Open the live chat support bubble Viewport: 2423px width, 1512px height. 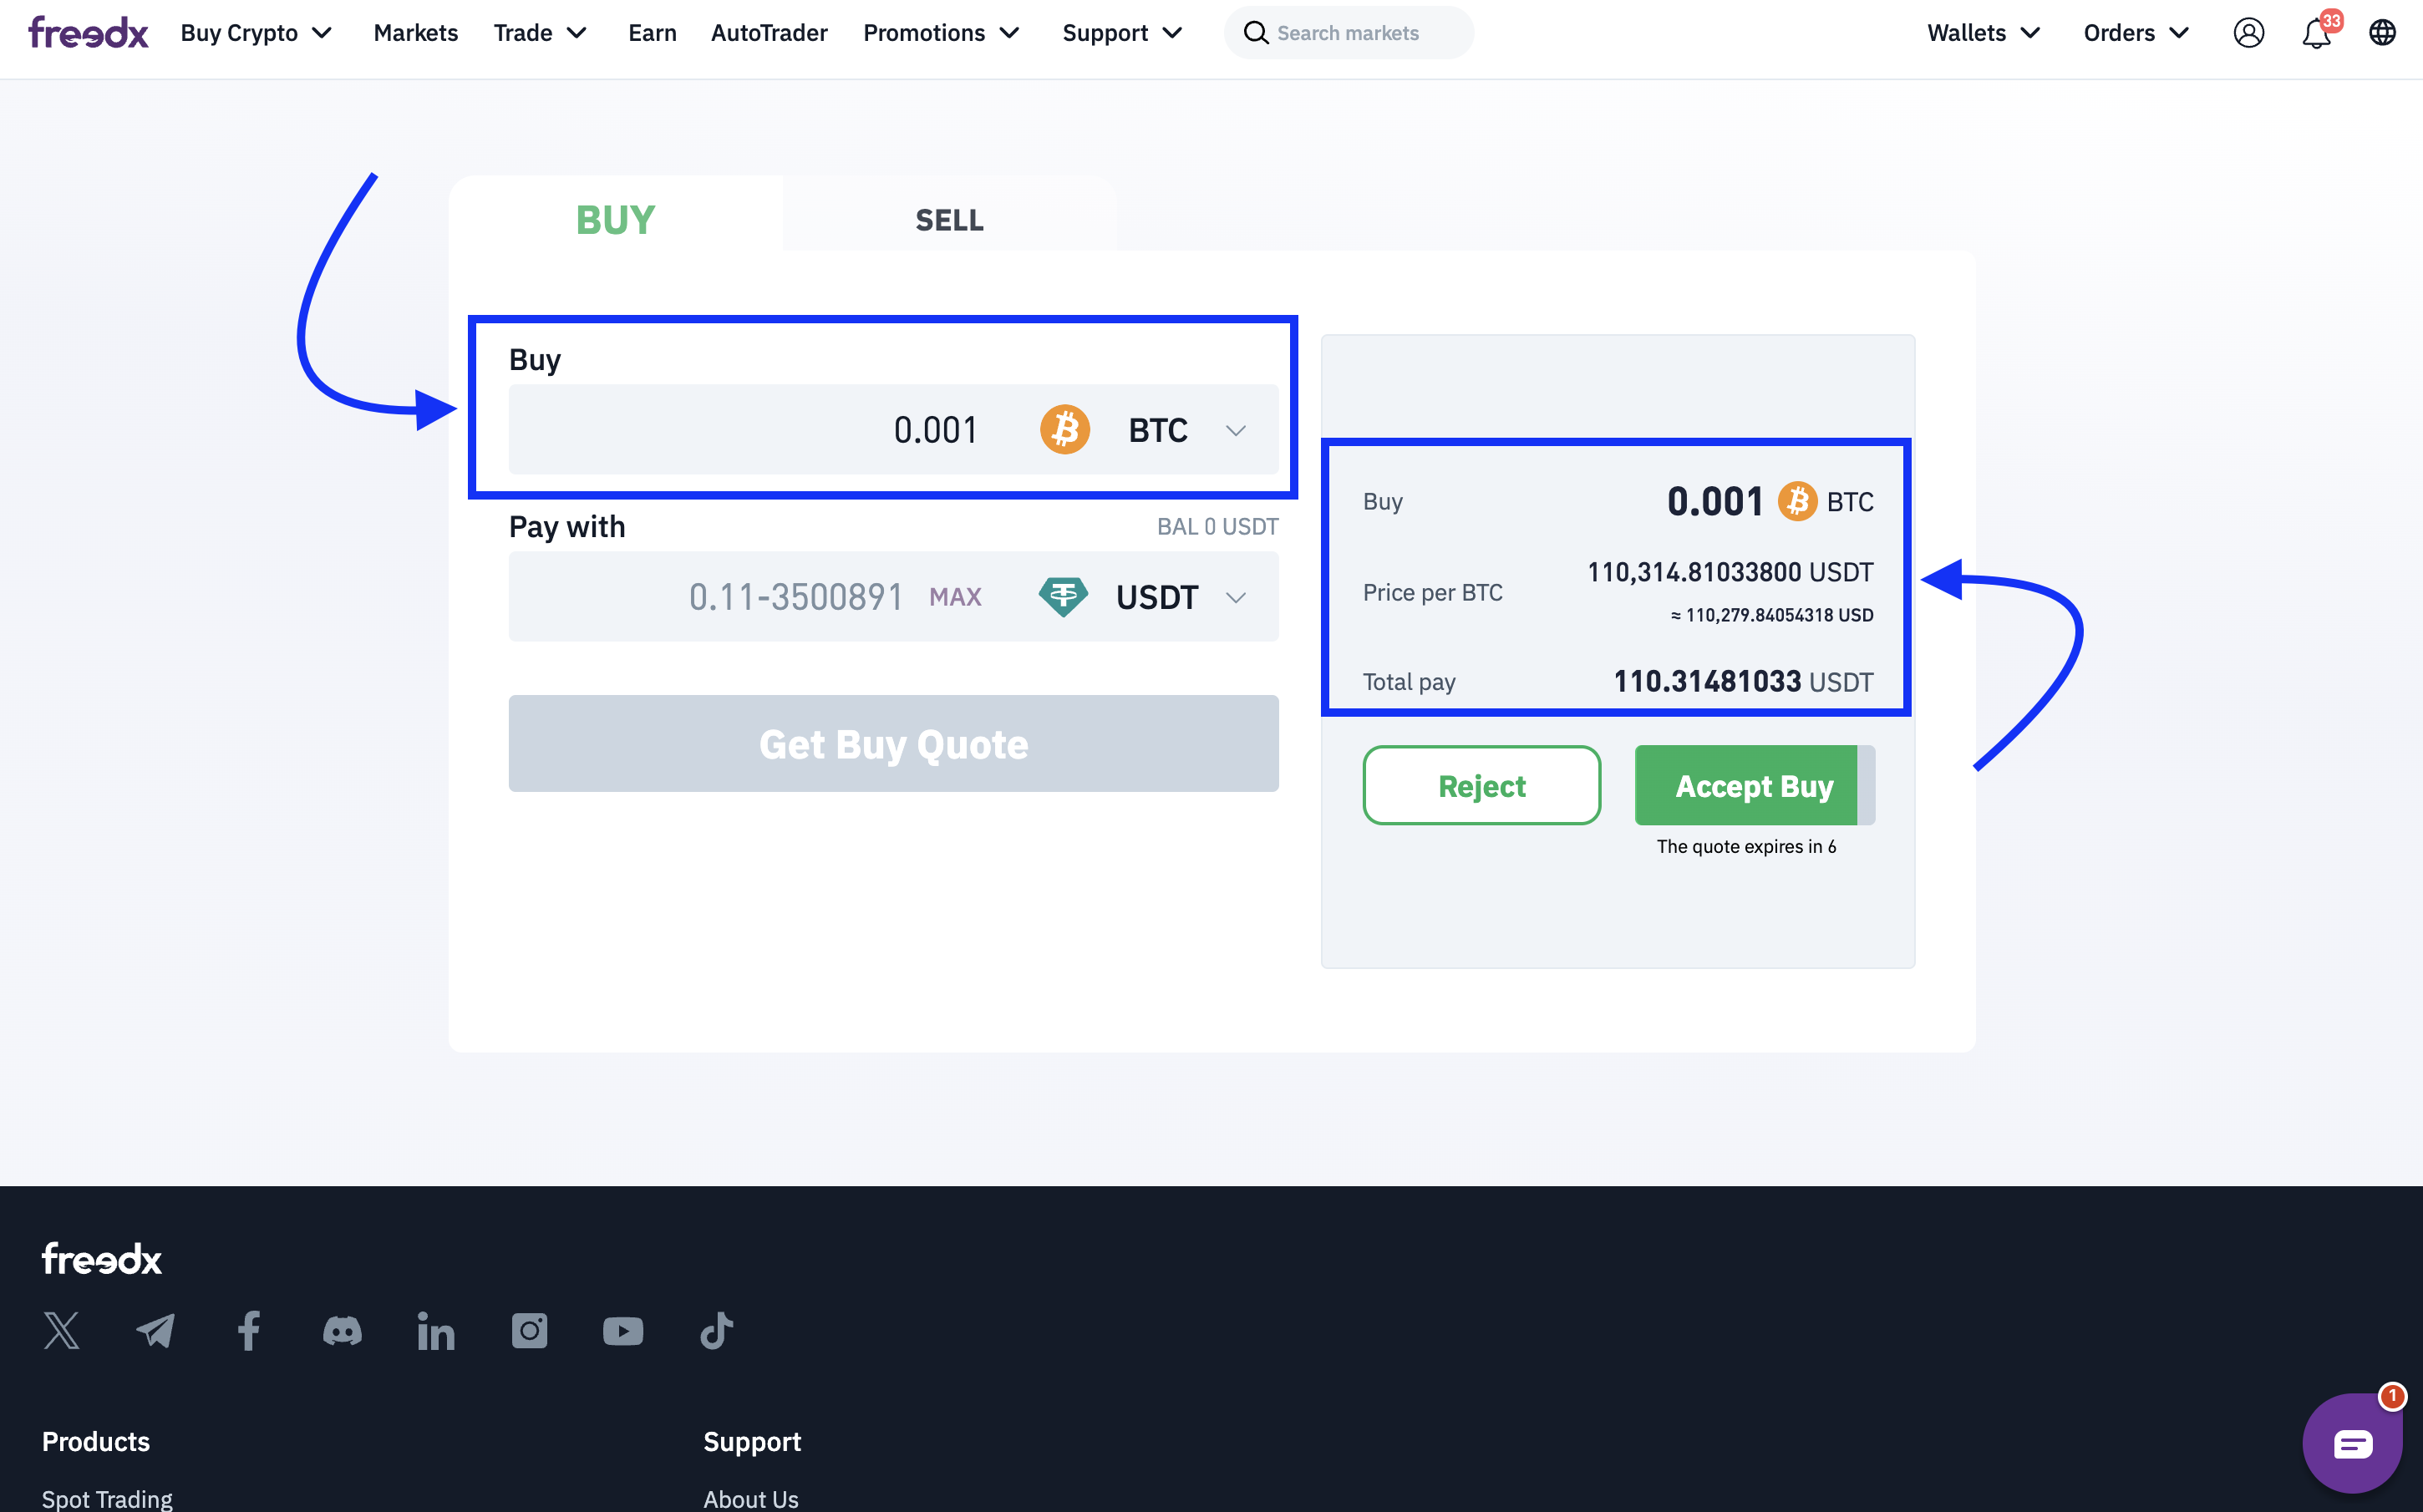pos(2351,1443)
